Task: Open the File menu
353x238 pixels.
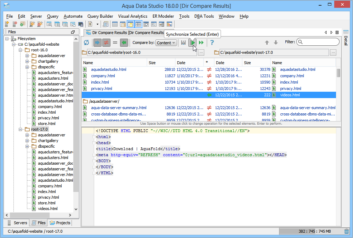Action: (10, 16)
